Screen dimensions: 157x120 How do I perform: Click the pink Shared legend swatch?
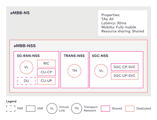(105, 109)
